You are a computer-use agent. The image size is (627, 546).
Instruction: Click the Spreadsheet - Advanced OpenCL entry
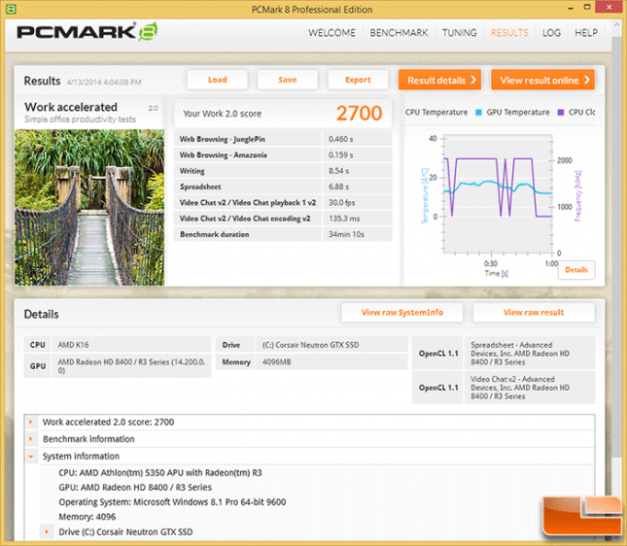pos(529,353)
